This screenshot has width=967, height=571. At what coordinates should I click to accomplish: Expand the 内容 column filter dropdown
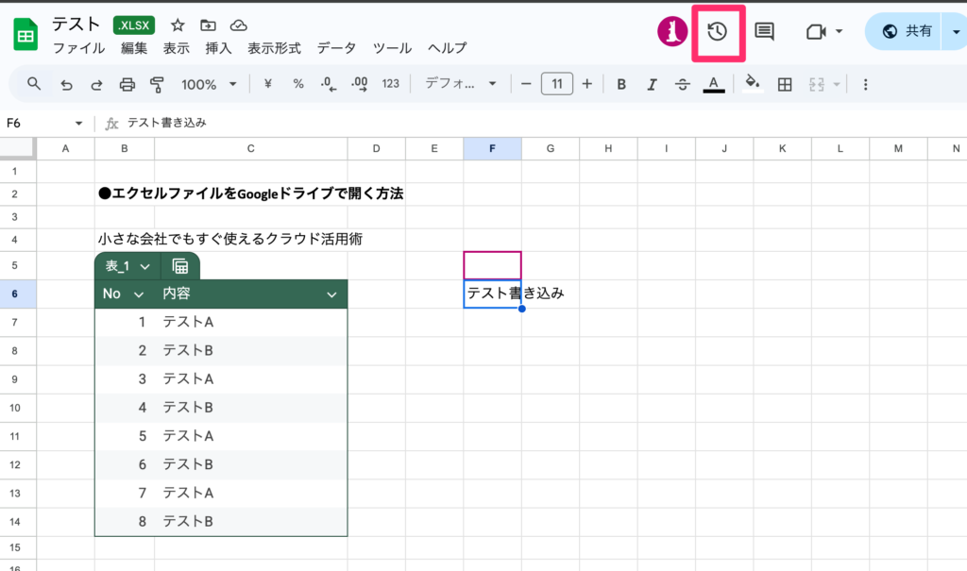331,294
